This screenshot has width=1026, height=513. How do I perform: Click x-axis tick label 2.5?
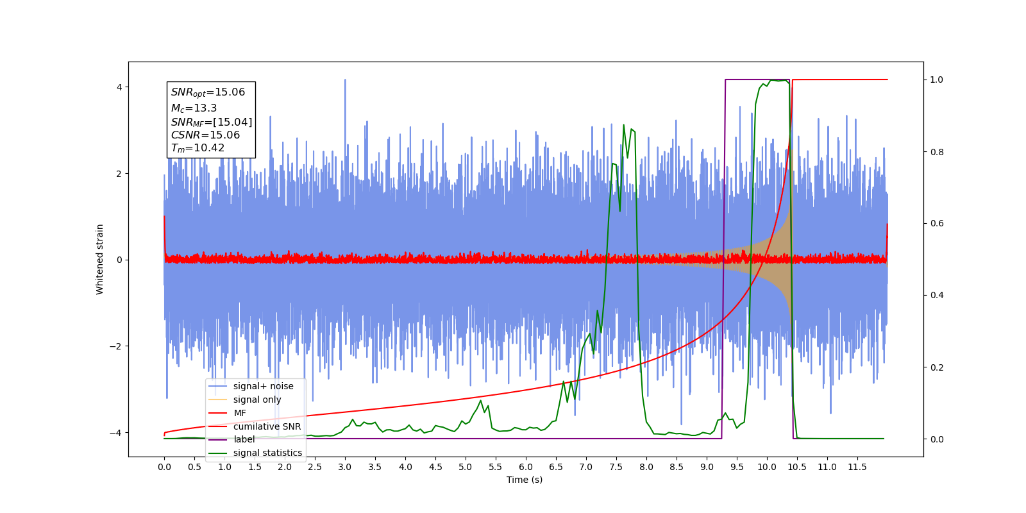coord(315,467)
